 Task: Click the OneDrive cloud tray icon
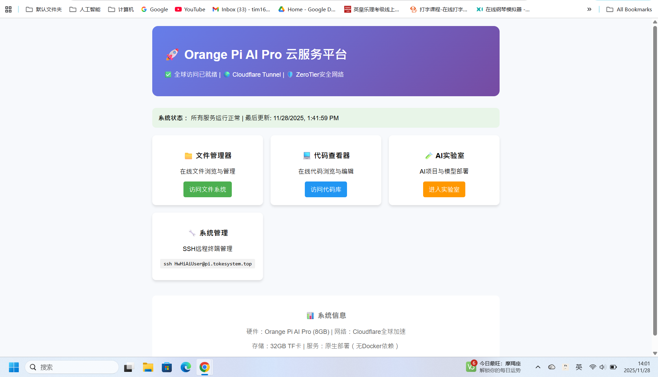click(x=552, y=367)
